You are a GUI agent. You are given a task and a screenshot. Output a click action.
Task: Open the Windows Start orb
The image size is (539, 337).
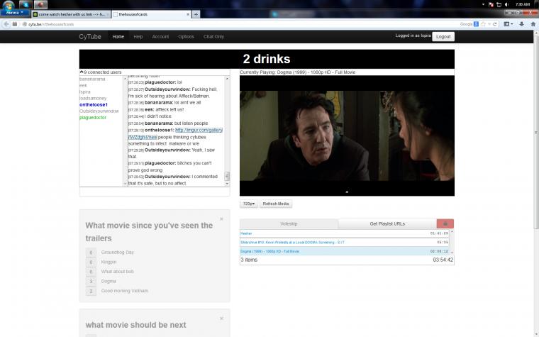click(x=8, y=5)
